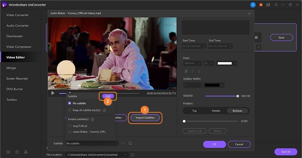The height and width of the screenshot is (158, 302).
Task: Open the community people icon at bottom left
Action: pos(26,152)
